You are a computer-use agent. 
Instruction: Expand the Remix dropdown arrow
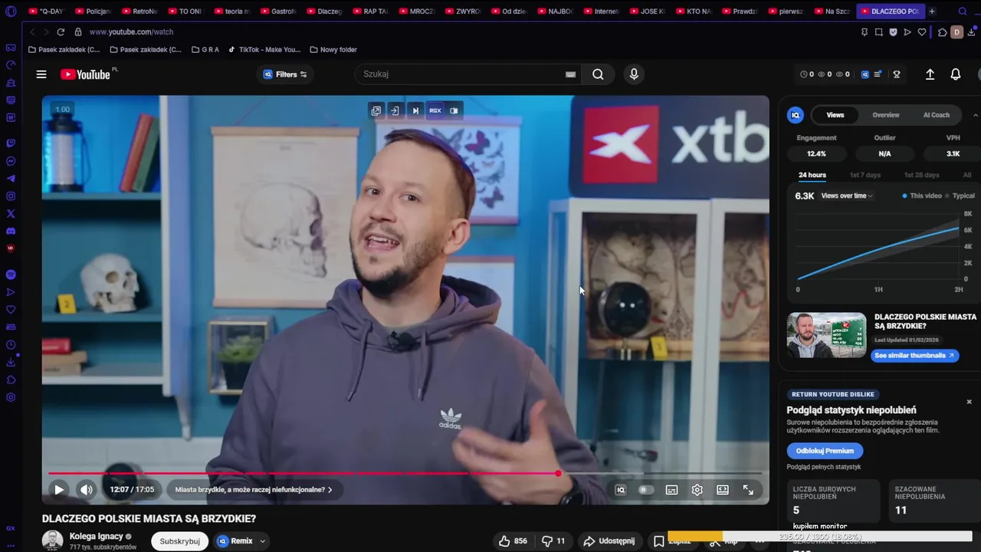(x=262, y=541)
